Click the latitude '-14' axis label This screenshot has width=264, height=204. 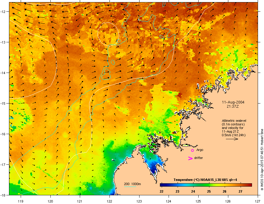3,73
